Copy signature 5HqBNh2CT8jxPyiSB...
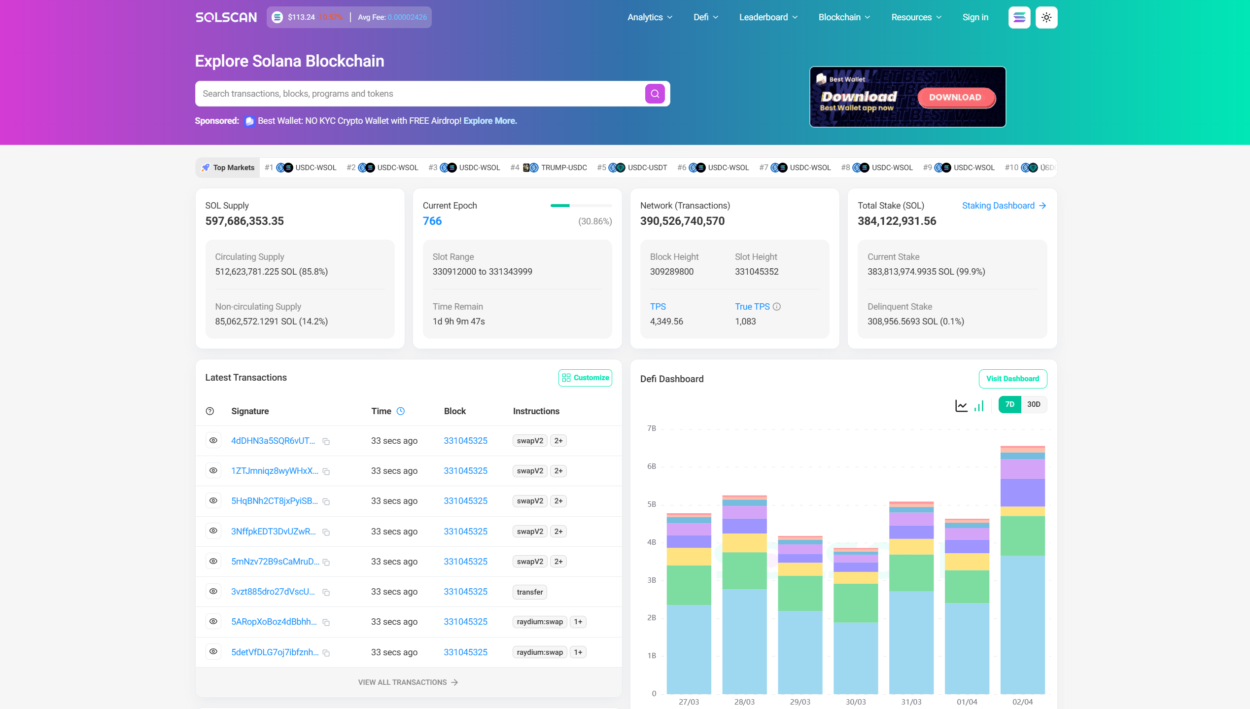 click(326, 501)
